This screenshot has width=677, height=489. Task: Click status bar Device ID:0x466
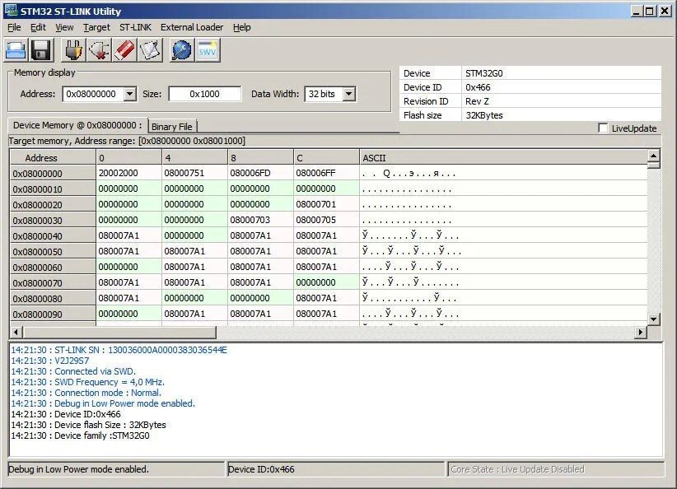point(261,469)
